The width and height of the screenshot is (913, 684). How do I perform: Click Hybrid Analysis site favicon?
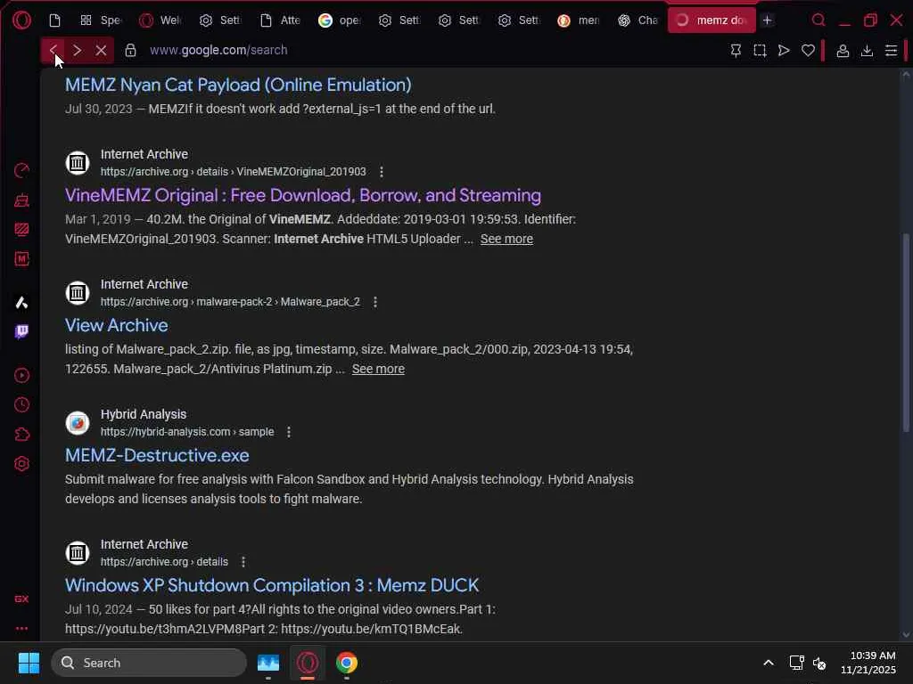tap(78, 423)
